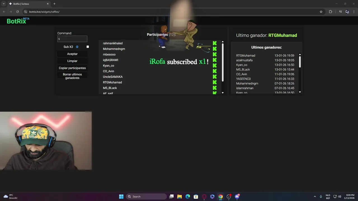
Task: Click participants list scroll-down arrow
Action: [223, 93]
